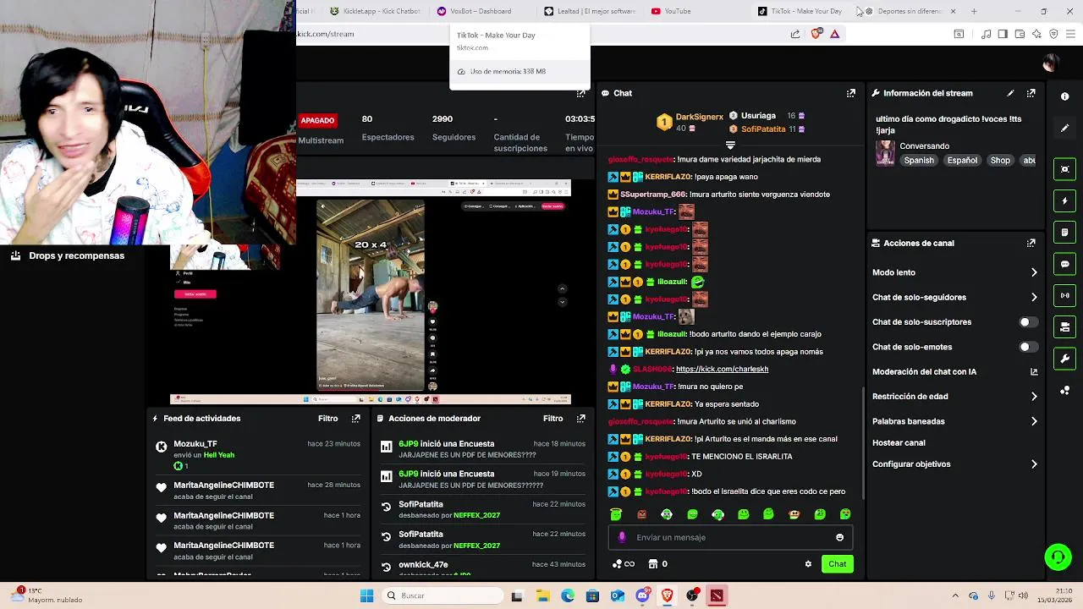
Task: Open the Filtro in Feed de actividades
Action: (x=327, y=419)
